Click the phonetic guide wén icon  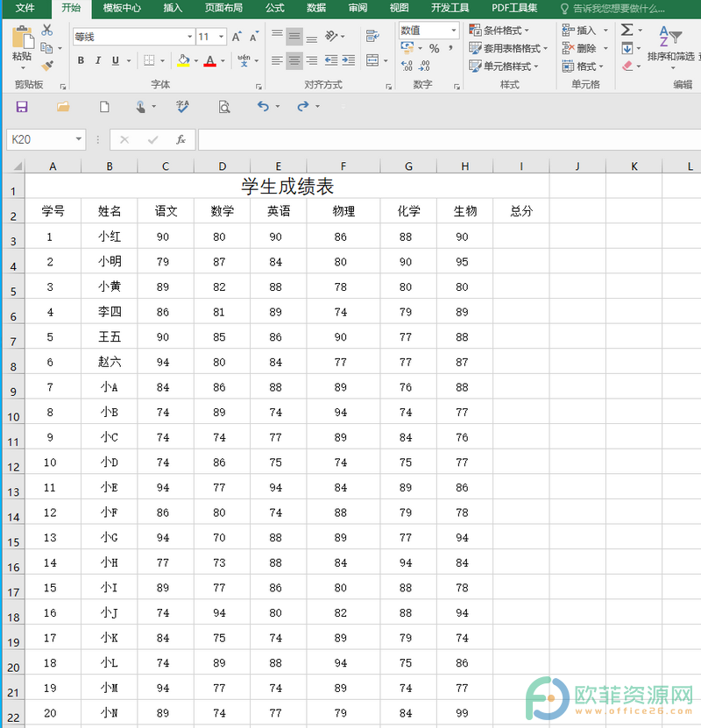[x=244, y=60]
